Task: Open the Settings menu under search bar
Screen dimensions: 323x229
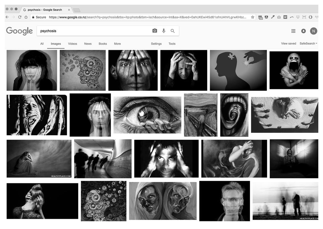Action: (156, 44)
